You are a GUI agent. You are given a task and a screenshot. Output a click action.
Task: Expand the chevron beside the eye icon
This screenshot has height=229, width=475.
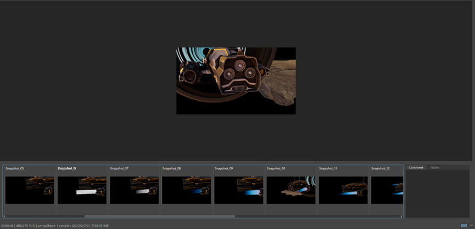(x=471, y=225)
